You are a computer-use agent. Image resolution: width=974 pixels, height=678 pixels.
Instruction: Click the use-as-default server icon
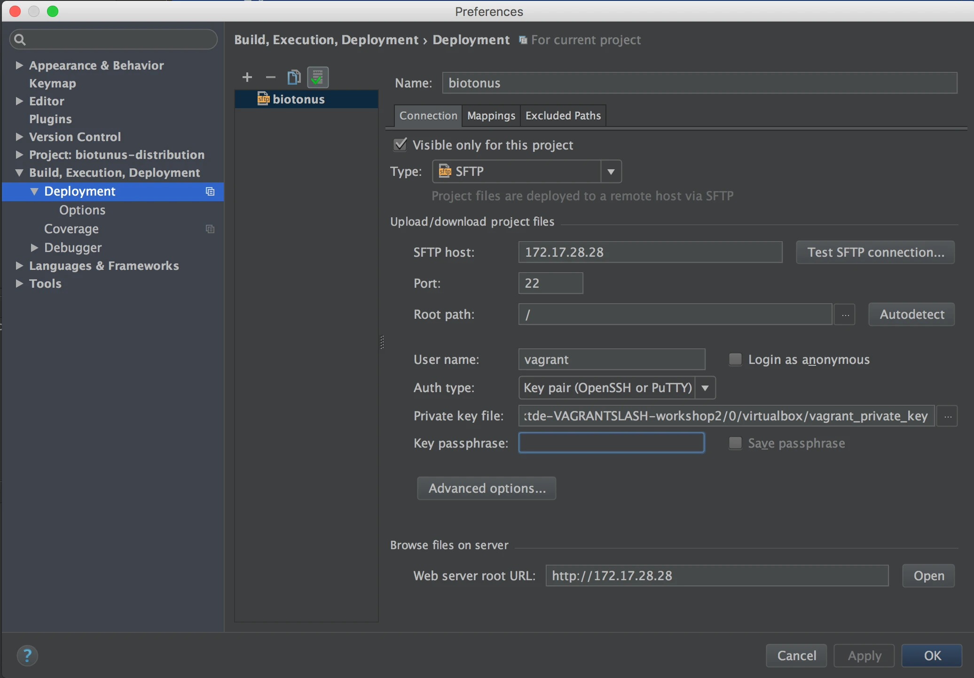[318, 77]
